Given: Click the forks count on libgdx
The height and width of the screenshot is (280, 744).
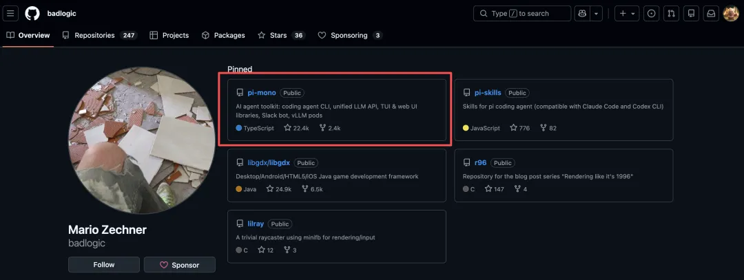Looking at the screenshot, I should pyautogui.click(x=311, y=189).
